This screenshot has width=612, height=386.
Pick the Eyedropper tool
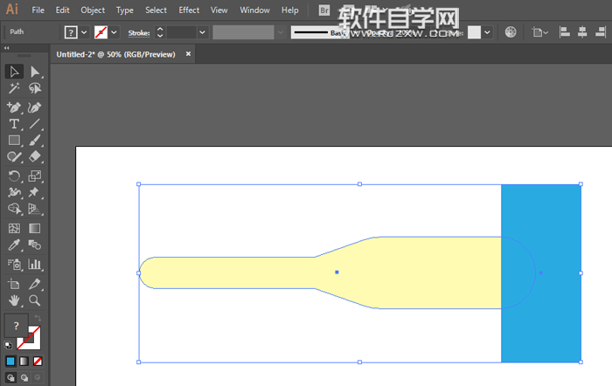tap(14, 246)
